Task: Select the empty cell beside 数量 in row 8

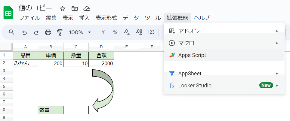Action: tap(76, 110)
